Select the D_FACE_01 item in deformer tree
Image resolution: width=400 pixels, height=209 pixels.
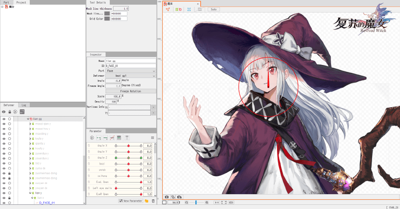pyautogui.click(x=47, y=203)
